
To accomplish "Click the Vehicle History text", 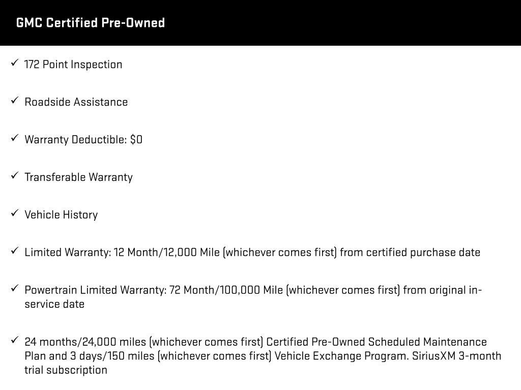I will (61, 215).
